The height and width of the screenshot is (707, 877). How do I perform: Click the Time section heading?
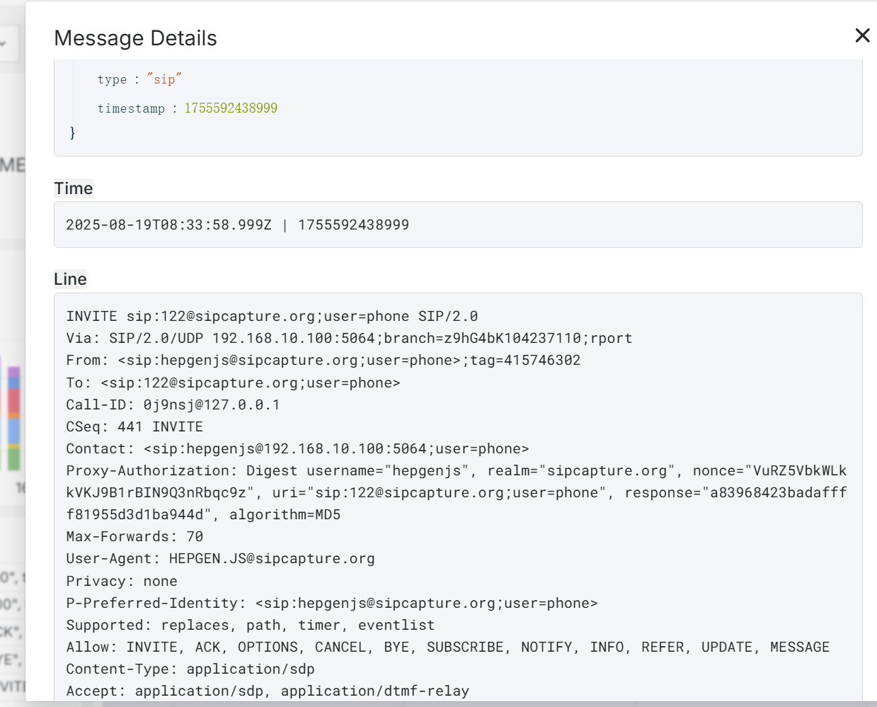click(74, 188)
